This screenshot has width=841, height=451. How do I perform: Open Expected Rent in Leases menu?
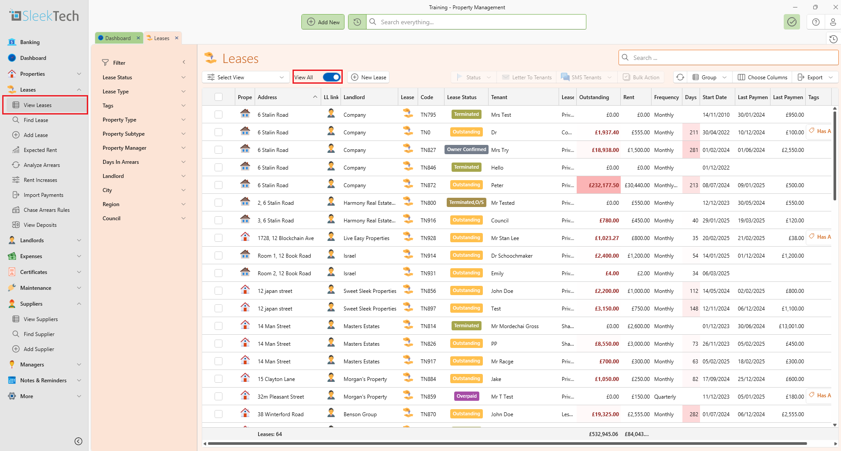(x=40, y=150)
